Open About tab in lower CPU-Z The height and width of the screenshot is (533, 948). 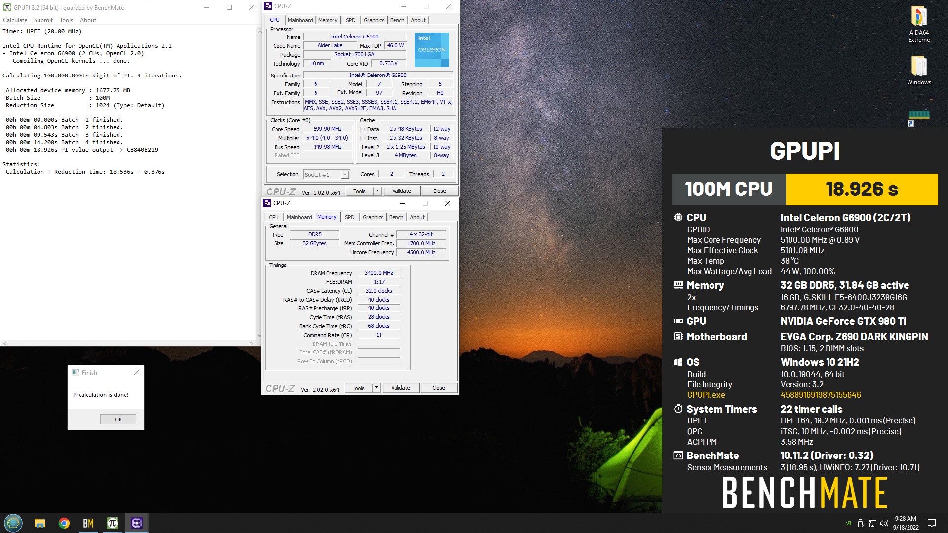point(417,217)
